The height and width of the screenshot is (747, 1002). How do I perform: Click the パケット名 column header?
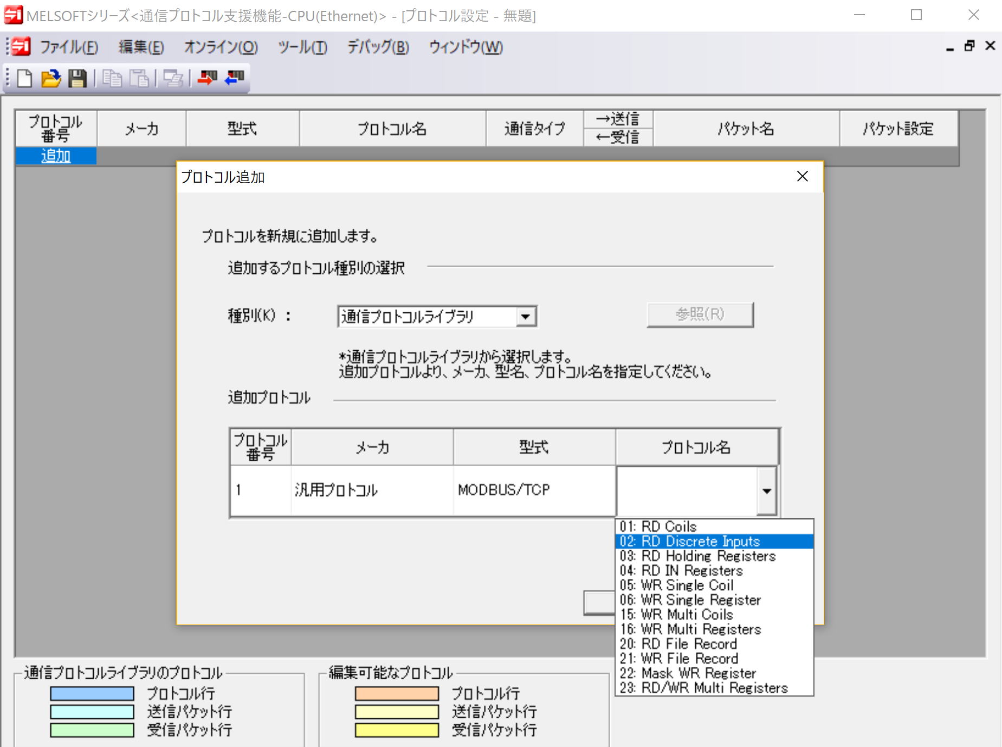pos(746,128)
